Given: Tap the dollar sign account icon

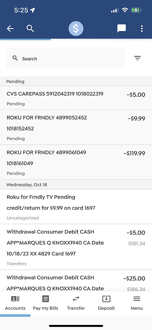Looking at the screenshot, I should (x=76, y=28).
